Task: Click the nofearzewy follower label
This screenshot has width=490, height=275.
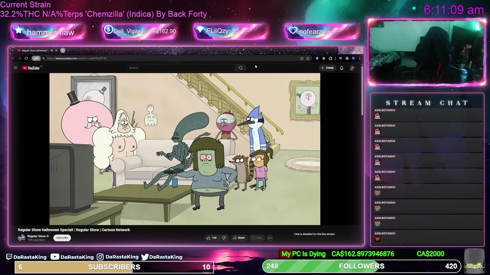Action: click(x=317, y=32)
